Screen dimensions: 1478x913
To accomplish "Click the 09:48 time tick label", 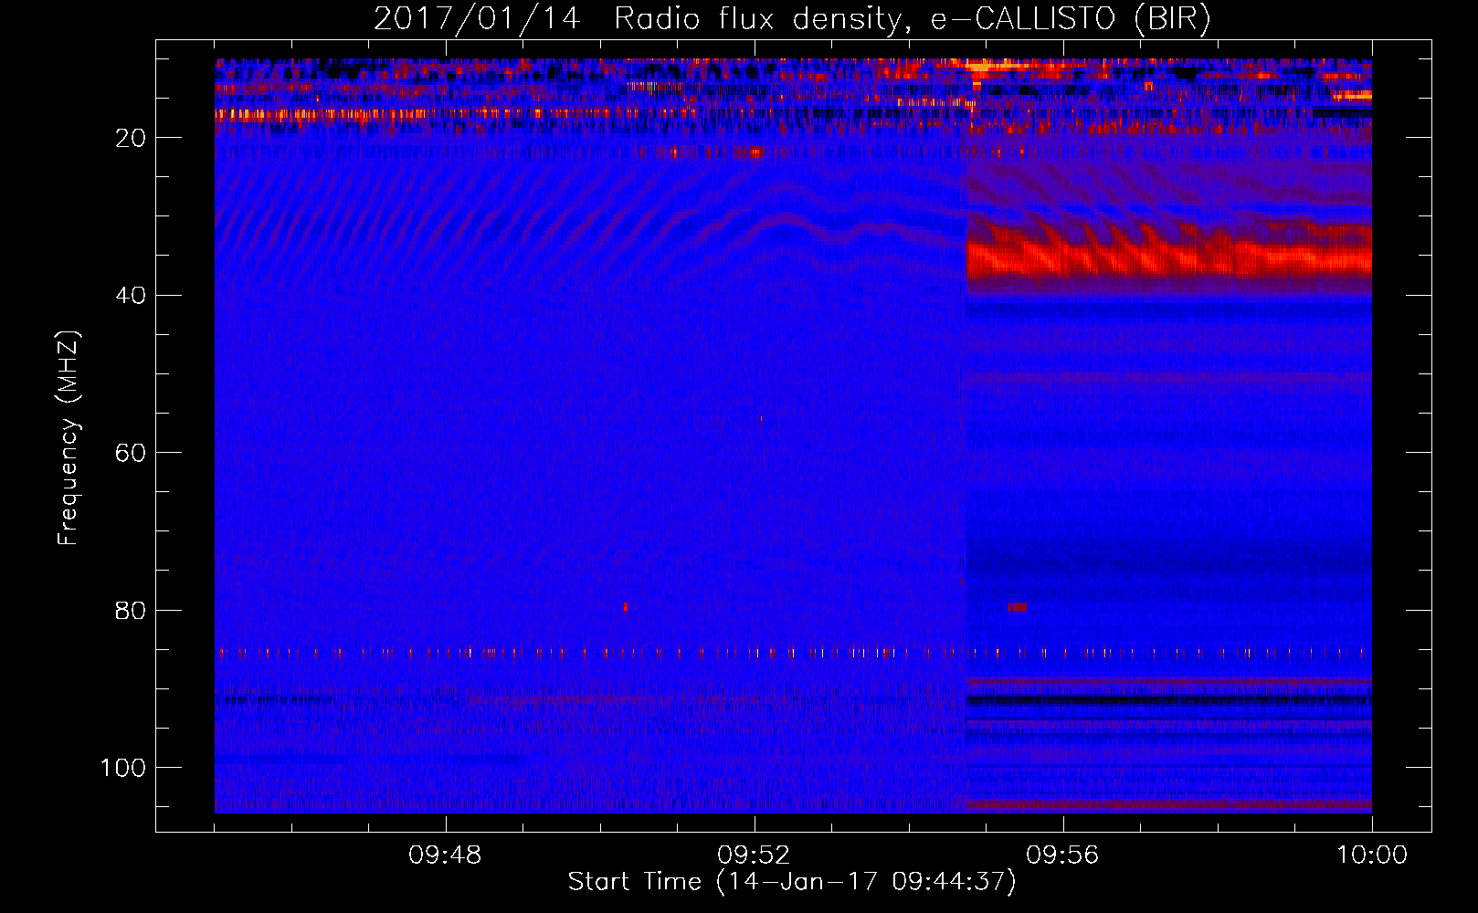I will point(445,855).
